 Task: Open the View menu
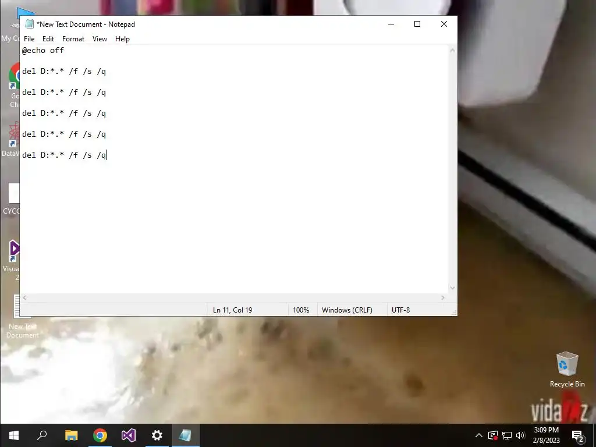[x=100, y=39]
